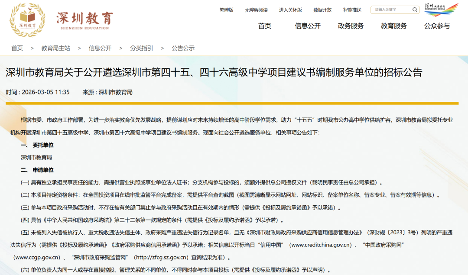
Task: Open the 智能推送 link
Action: click(x=352, y=10)
